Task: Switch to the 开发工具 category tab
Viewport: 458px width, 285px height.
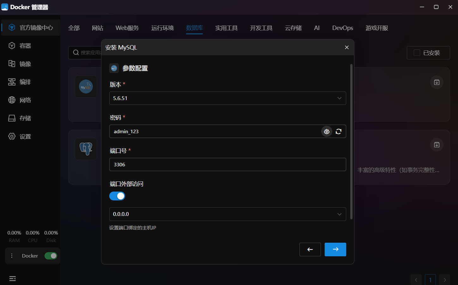Action: click(261, 28)
